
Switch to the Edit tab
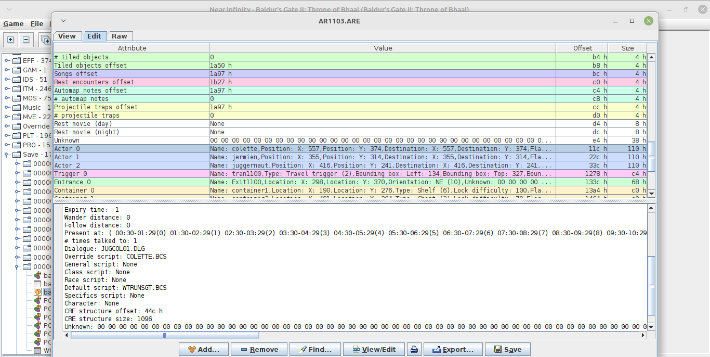[x=94, y=36]
